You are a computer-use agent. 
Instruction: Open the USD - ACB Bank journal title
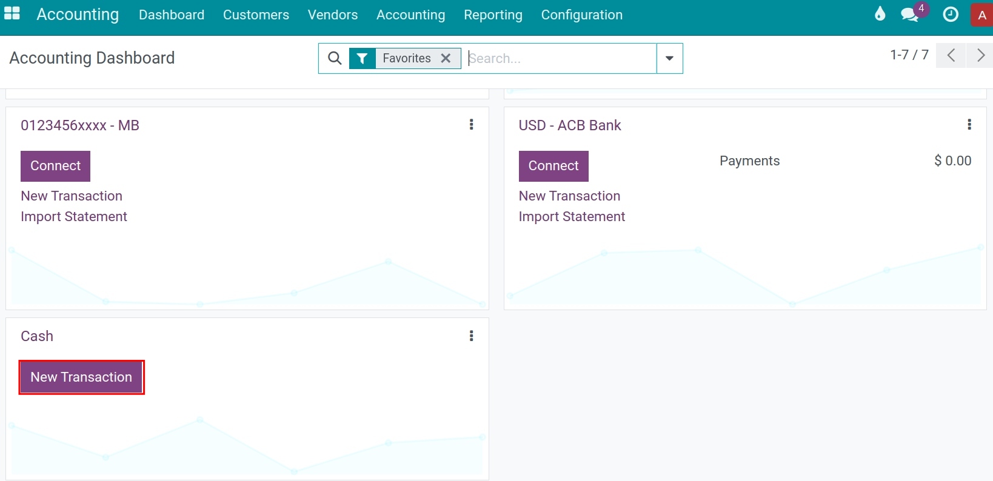coord(570,125)
